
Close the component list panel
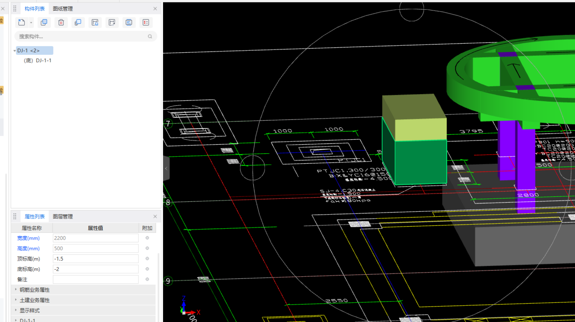pyautogui.click(x=155, y=9)
